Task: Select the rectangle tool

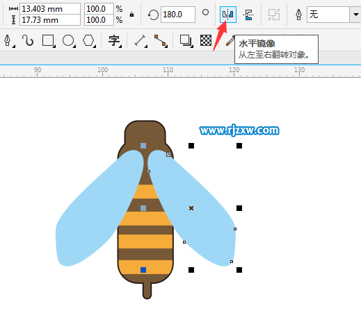Action: click(x=48, y=41)
